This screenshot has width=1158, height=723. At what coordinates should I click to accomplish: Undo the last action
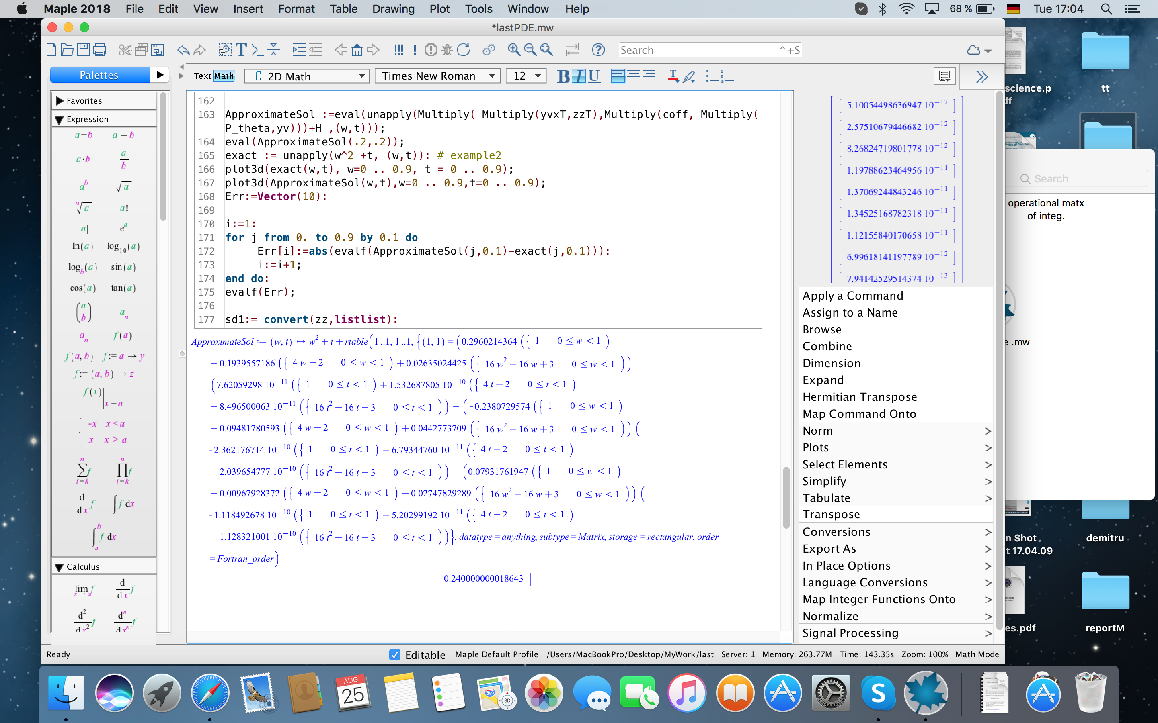pos(183,50)
